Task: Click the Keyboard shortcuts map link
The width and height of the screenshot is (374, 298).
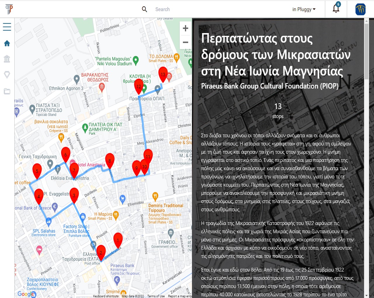Action: (x=106, y=296)
